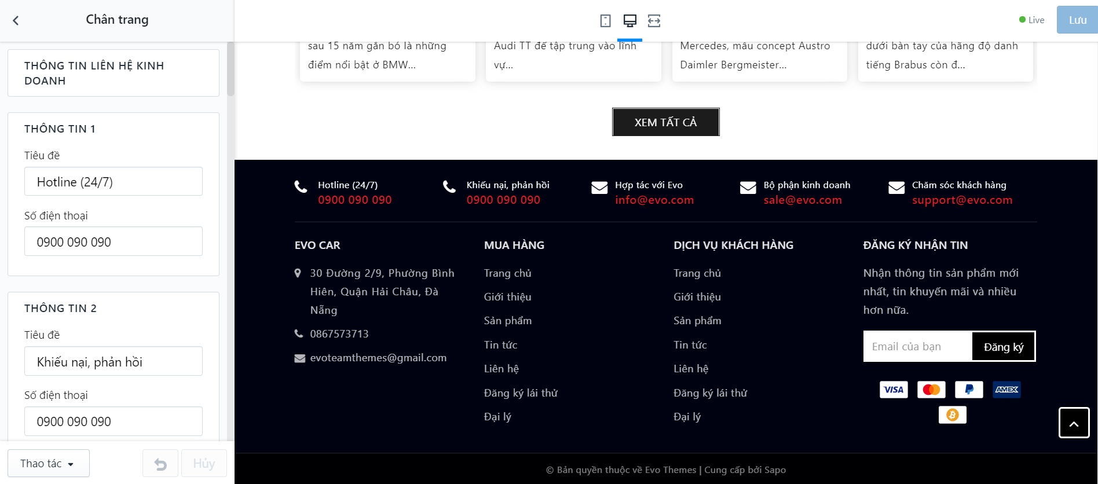Viewport: 1098px width, 484px height.
Task: Edit the Thông tin 2 Số điện thoại field
Action: 114,421
